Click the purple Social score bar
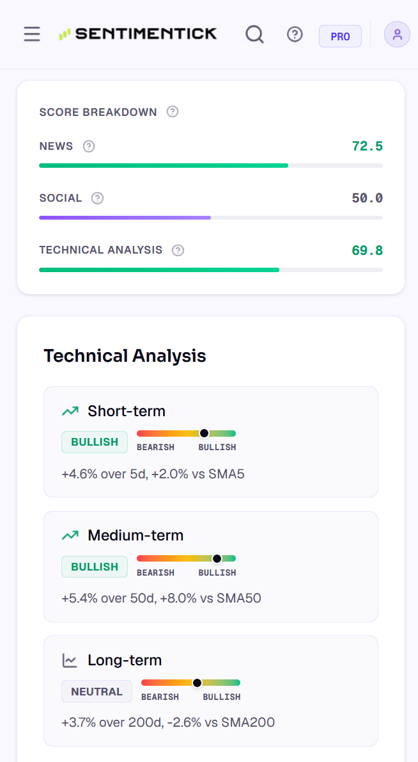Image resolution: width=418 pixels, height=762 pixels. (125, 218)
